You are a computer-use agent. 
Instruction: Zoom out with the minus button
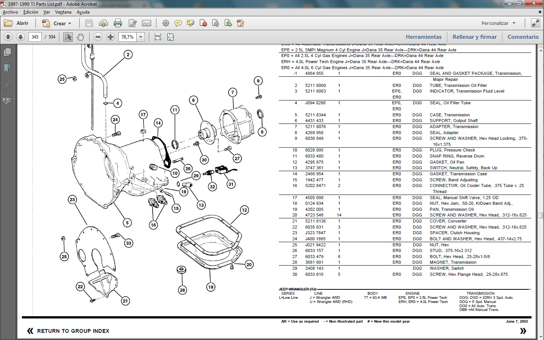(x=98, y=37)
